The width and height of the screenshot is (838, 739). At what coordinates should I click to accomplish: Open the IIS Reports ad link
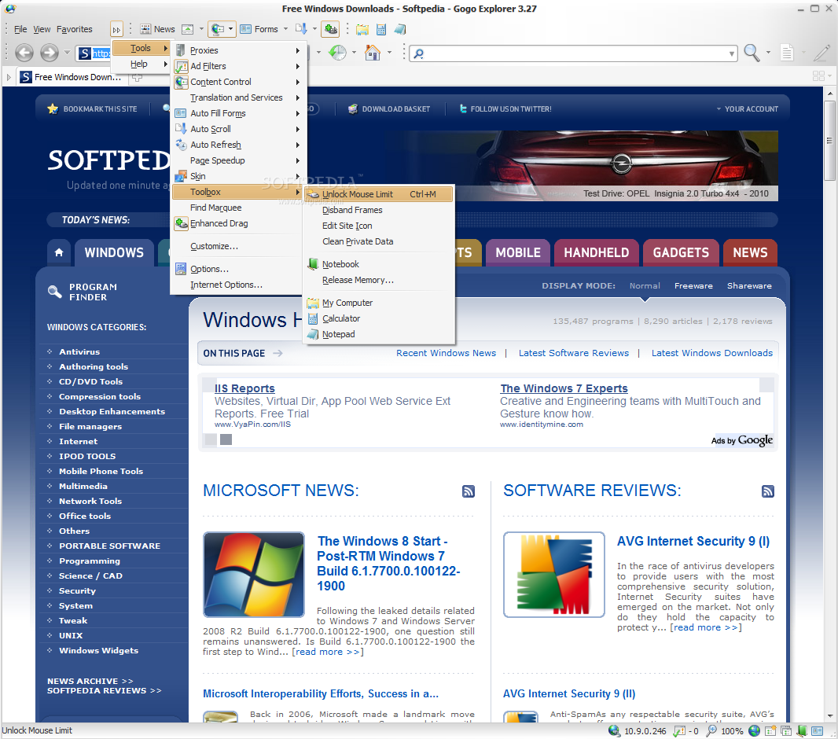[x=244, y=388]
